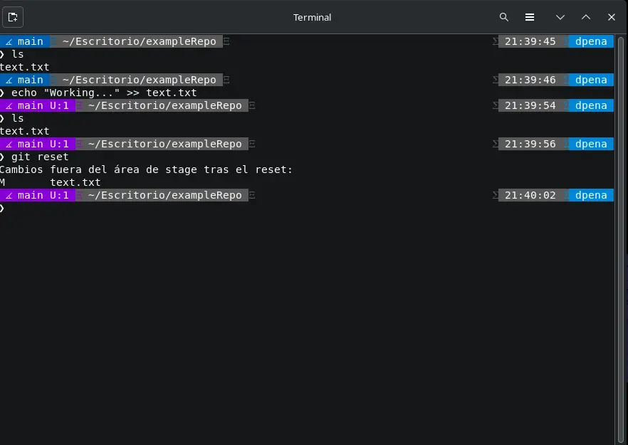
Task: Click the 21:40:02 timestamp segment
Action: 530,194
